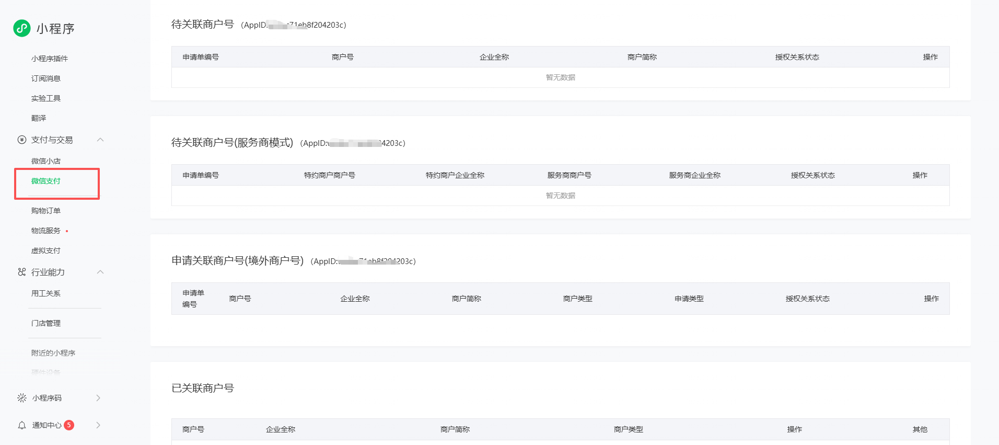Image resolution: width=999 pixels, height=445 pixels.
Task: Click the 小程序码 menu label
Action: coord(47,398)
